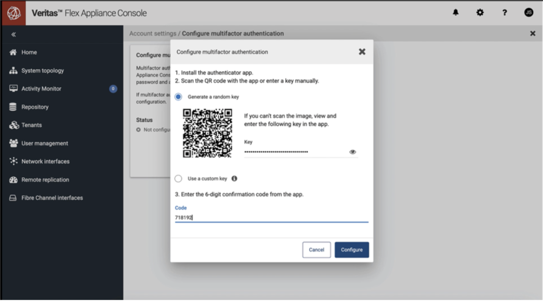Collapse the left navigation sidebar
The height and width of the screenshot is (302, 543).
pyautogui.click(x=14, y=34)
